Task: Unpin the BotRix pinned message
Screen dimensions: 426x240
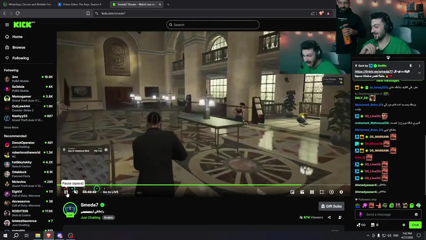Action: pyautogui.click(x=411, y=66)
